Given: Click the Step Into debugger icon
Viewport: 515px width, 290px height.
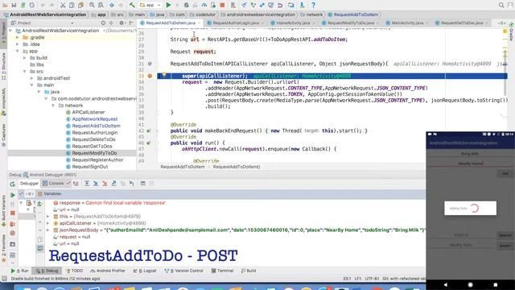Looking at the screenshot, I should coord(96,183).
